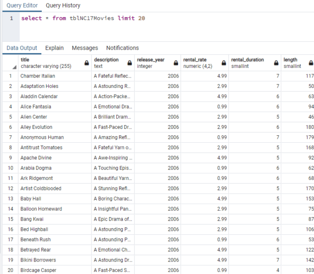This screenshot has height=274, width=314.
Task: Click the 'Adaptation Holes' title cell
Action: (x=55, y=86)
